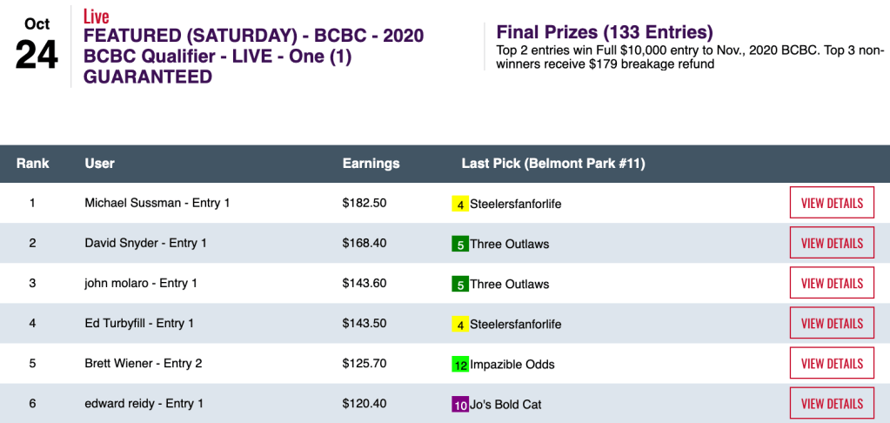Open the FEATURED (SATURDAY) BCBC contest title
890x423 pixels.
pyautogui.click(x=253, y=56)
